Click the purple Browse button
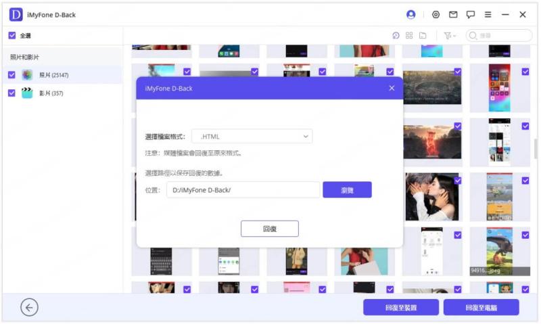This screenshot has height=324, width=541. pos(347,190)
